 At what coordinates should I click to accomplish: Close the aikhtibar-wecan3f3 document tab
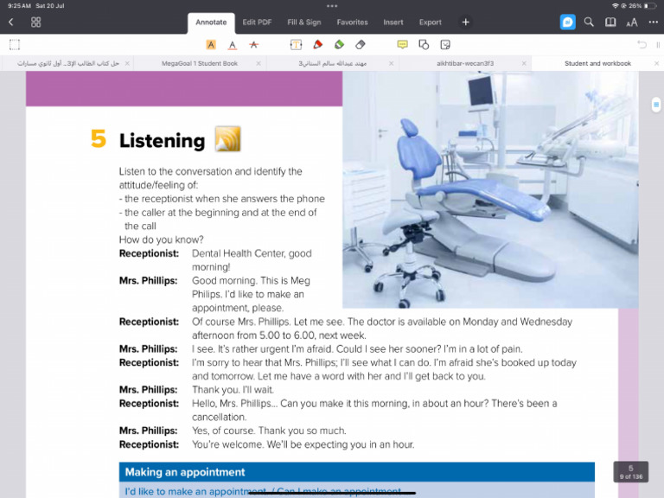[524, 63]
